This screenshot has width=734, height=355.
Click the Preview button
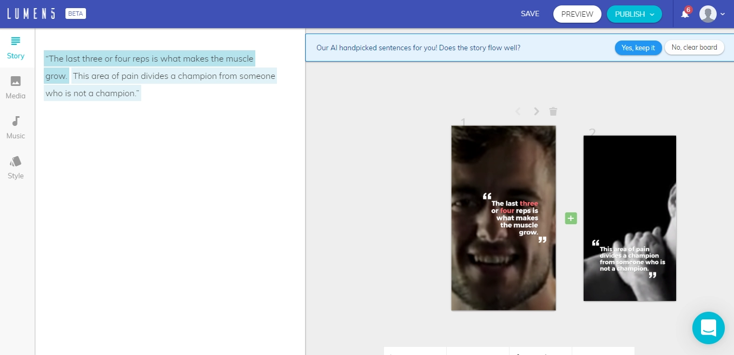pyautogui.click(x=577, y=14)
